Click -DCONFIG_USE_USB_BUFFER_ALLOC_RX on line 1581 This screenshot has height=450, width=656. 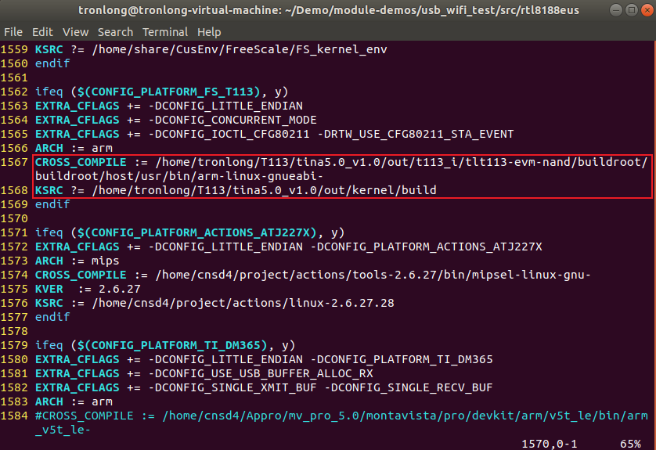coord(261,373)
